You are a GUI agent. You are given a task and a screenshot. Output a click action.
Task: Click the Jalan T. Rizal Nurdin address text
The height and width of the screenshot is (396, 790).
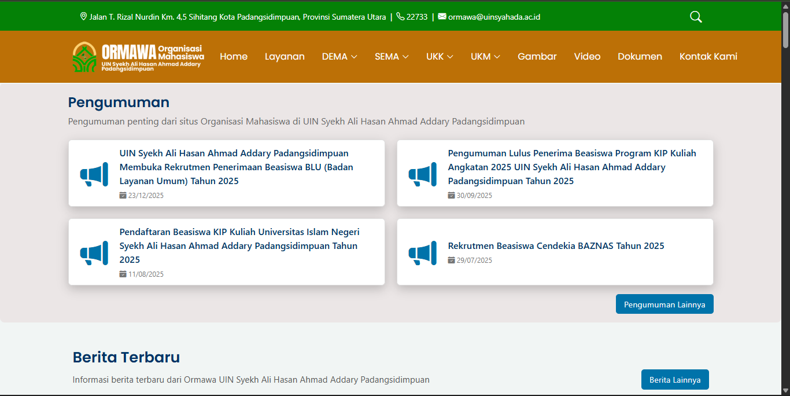point(238,17)
